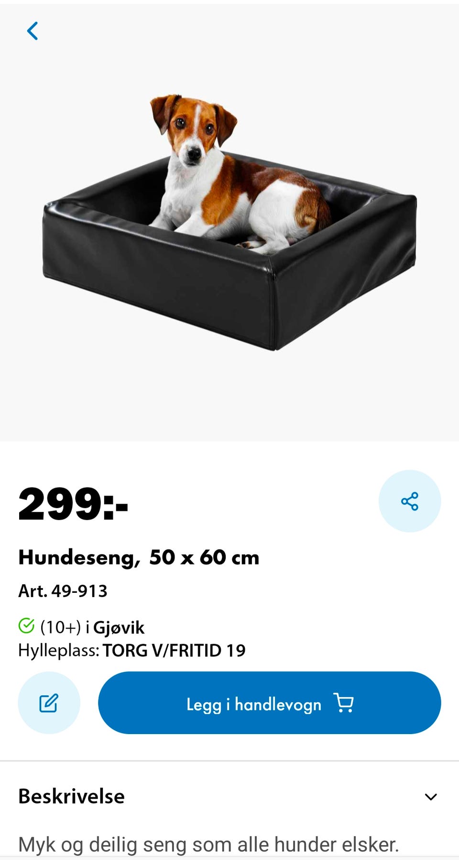Tap the Hundeseng 50 x 60 cm title
Viewport: 459px width, 860px height.
pos(139,557)
